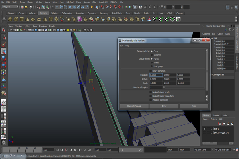Create a polygon cone from shelf
This screenshot has width=239, height=159.
click(x=27, y=19)
